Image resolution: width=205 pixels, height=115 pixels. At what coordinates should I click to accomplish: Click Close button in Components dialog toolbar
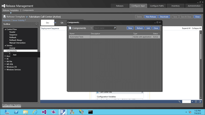156,28
